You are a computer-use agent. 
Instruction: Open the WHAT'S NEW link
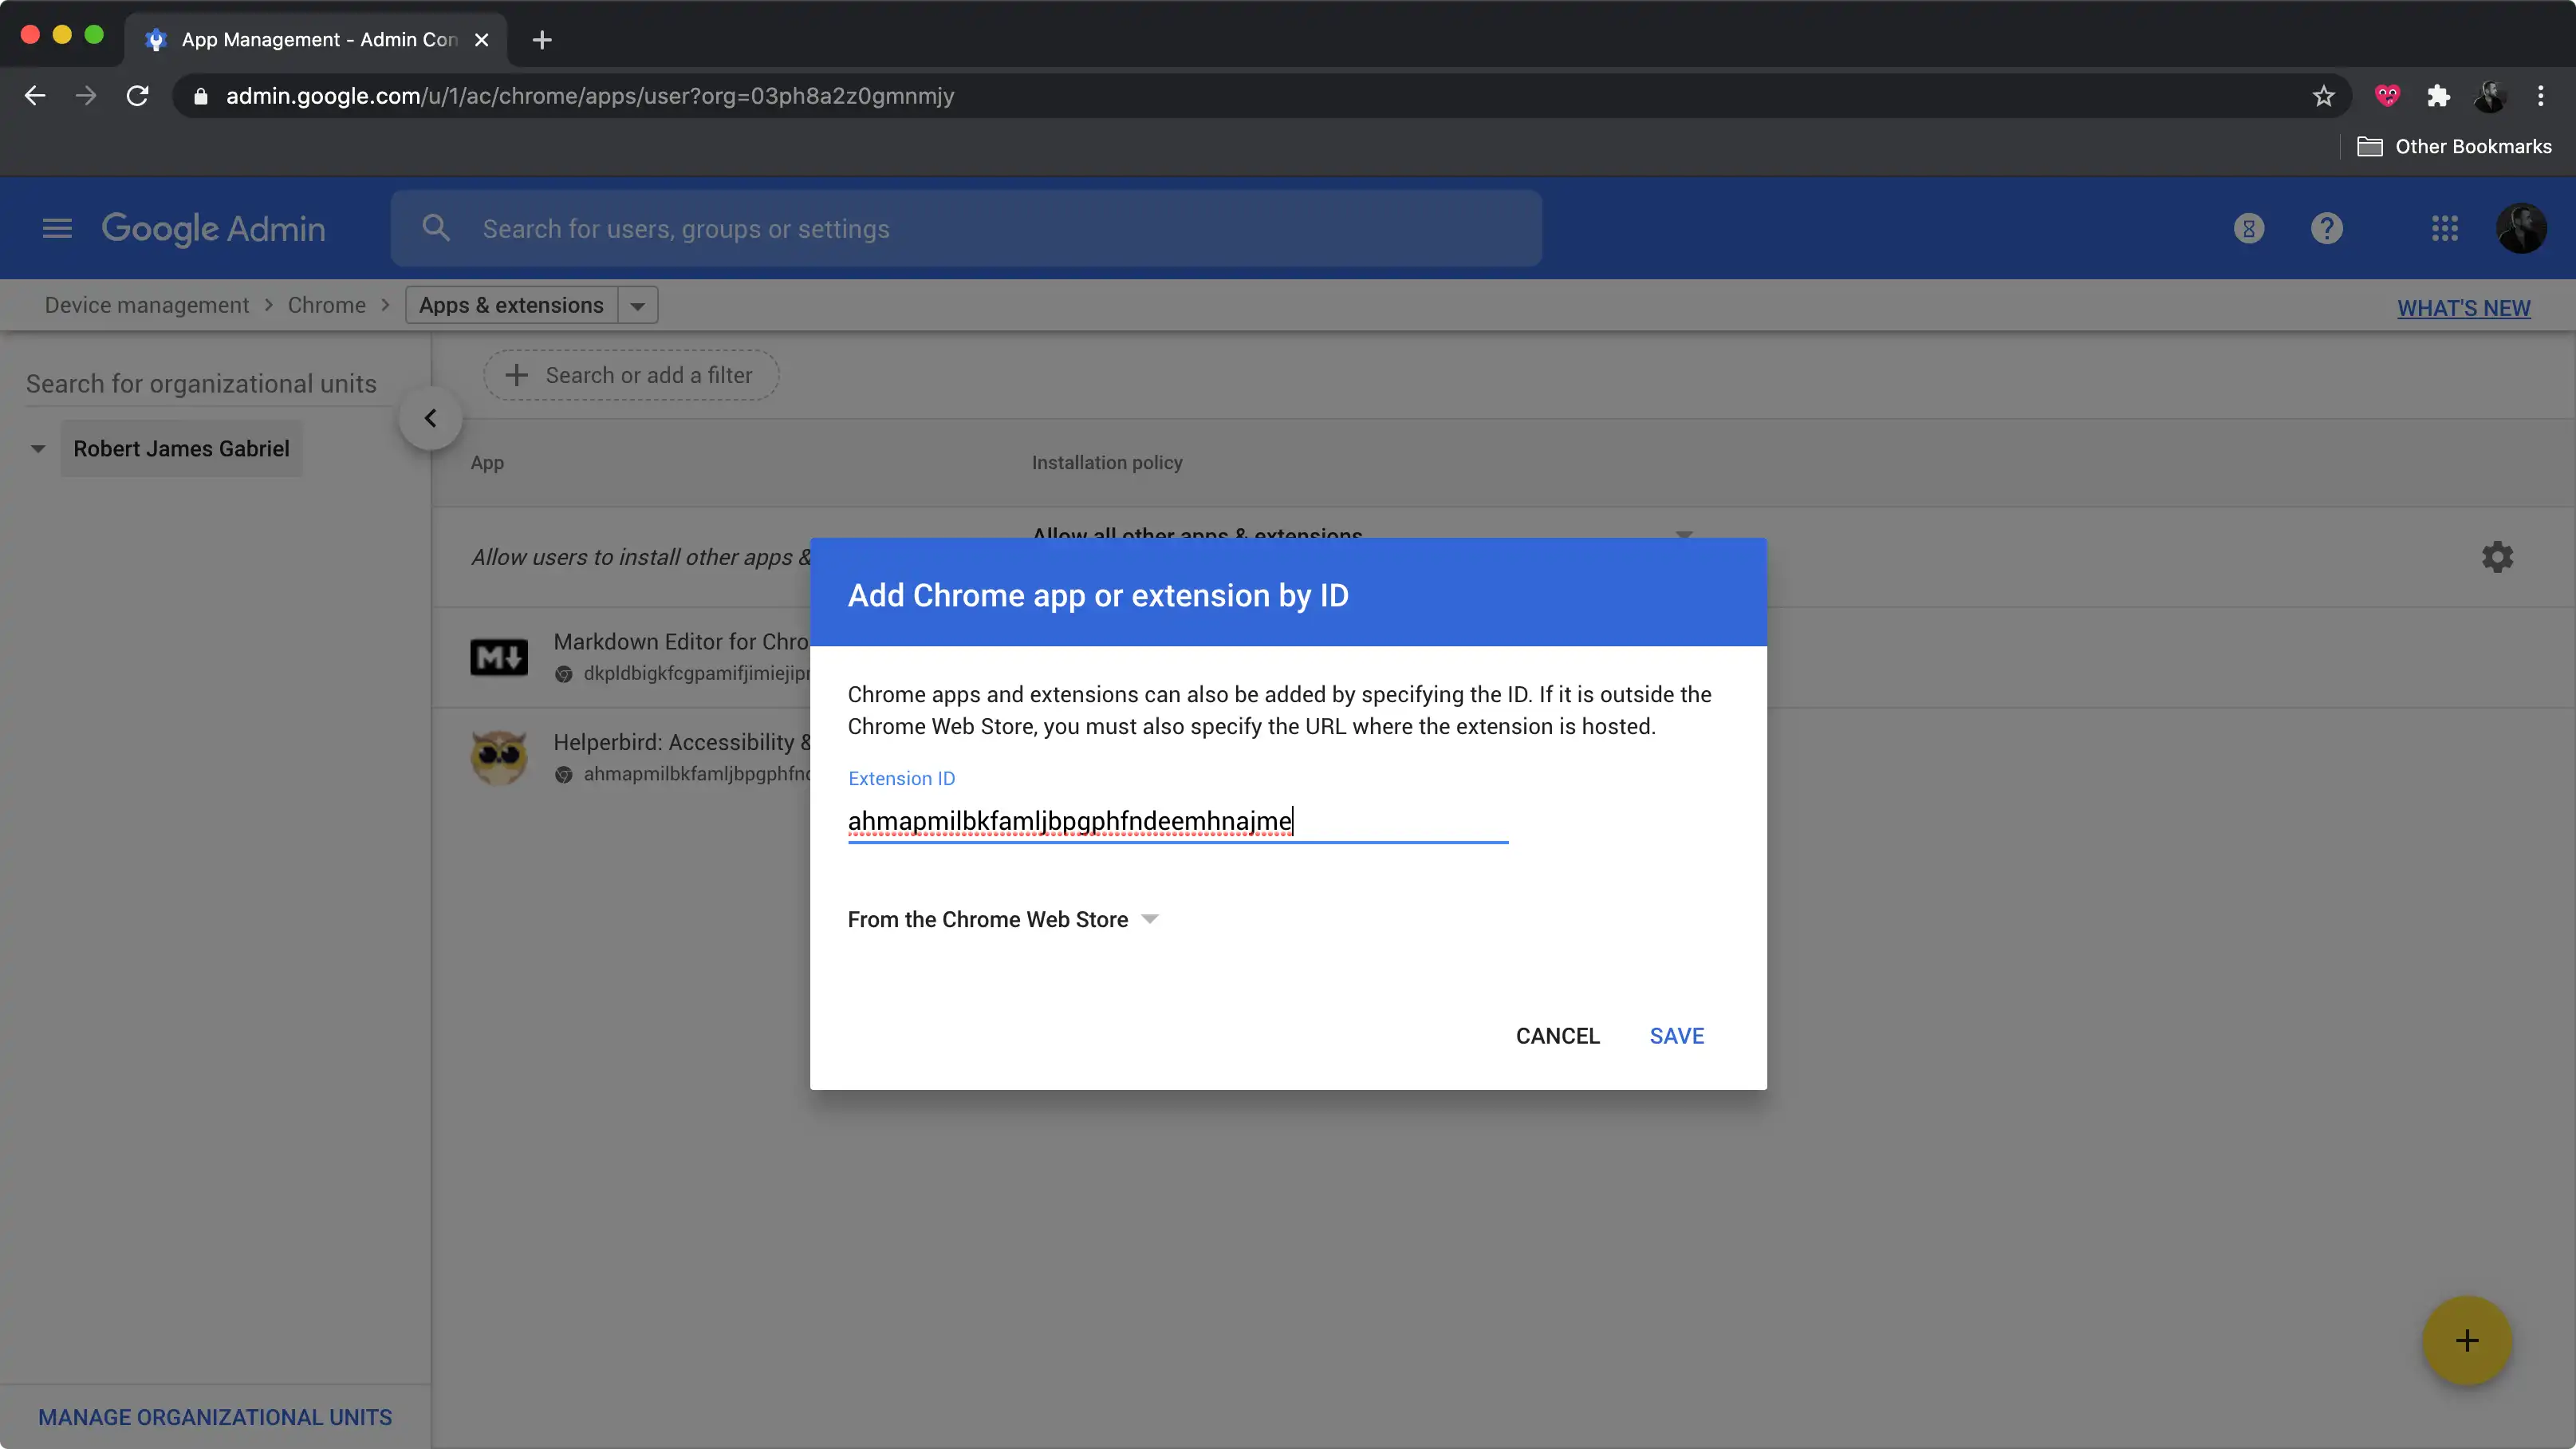(2464, 308)
